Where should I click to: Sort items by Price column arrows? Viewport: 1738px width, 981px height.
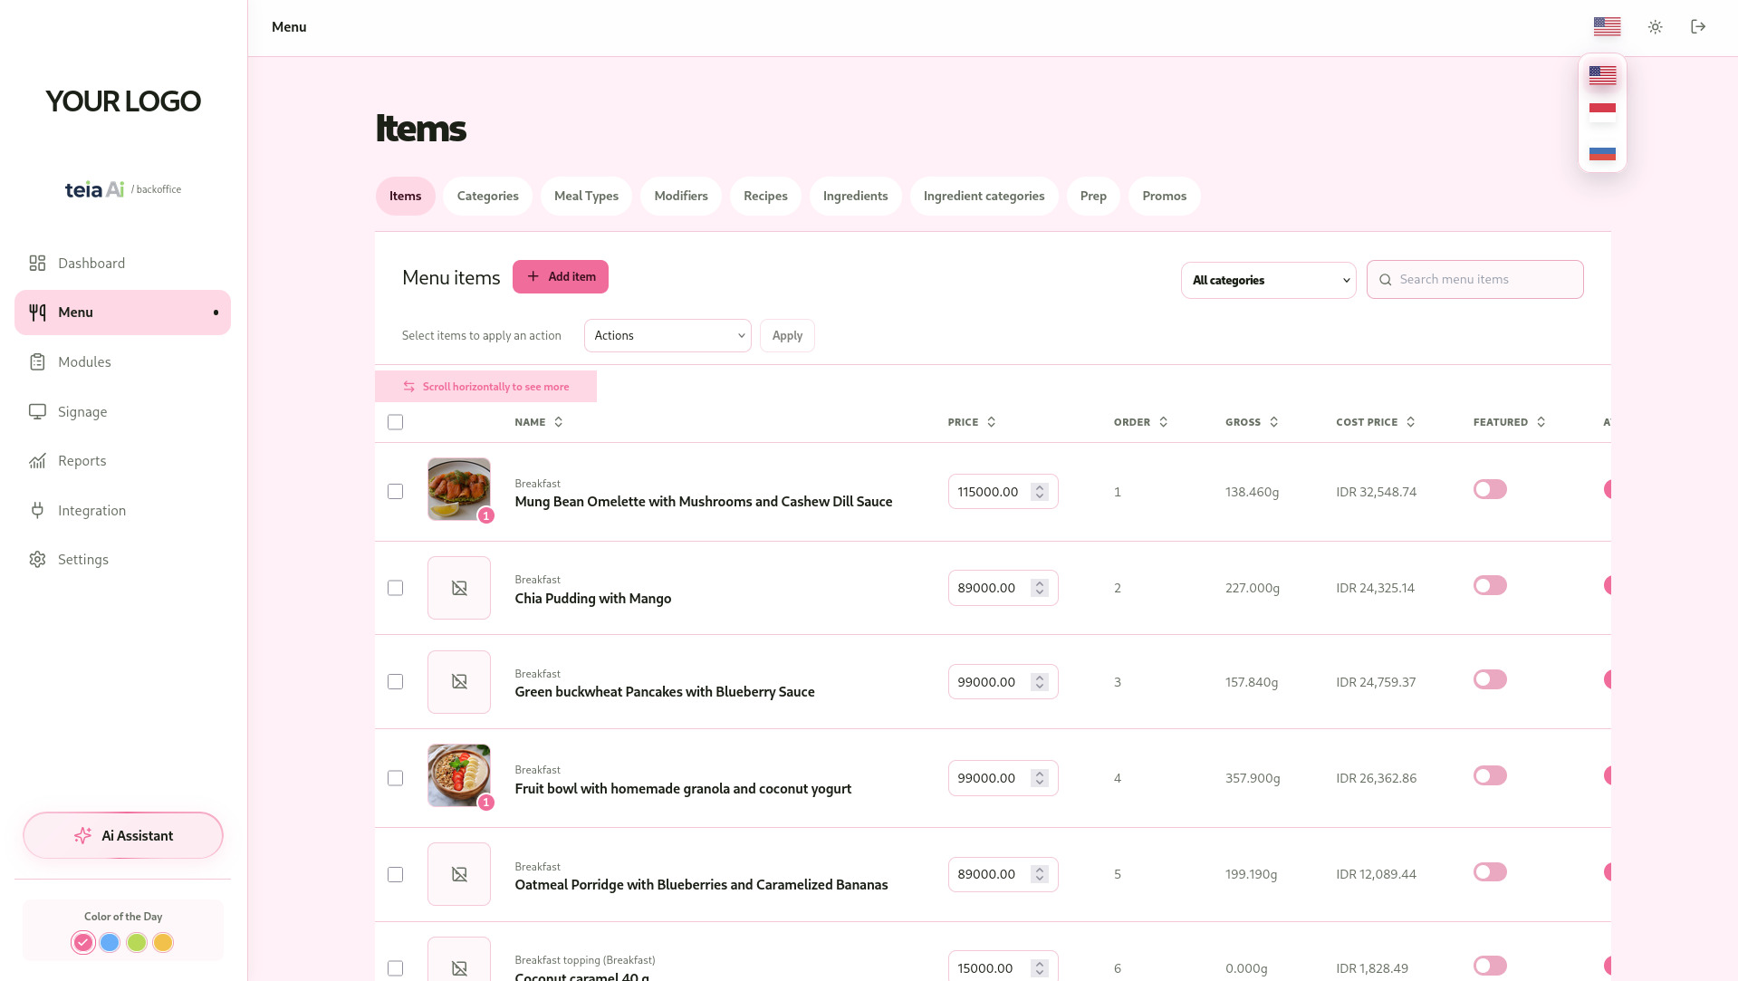(x=992, y=422)
